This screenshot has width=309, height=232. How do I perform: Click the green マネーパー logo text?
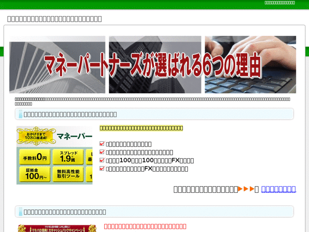click(74, 136)
